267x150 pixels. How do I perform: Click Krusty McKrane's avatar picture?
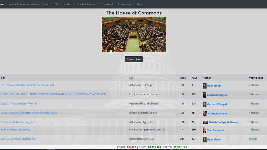(205, 113)
